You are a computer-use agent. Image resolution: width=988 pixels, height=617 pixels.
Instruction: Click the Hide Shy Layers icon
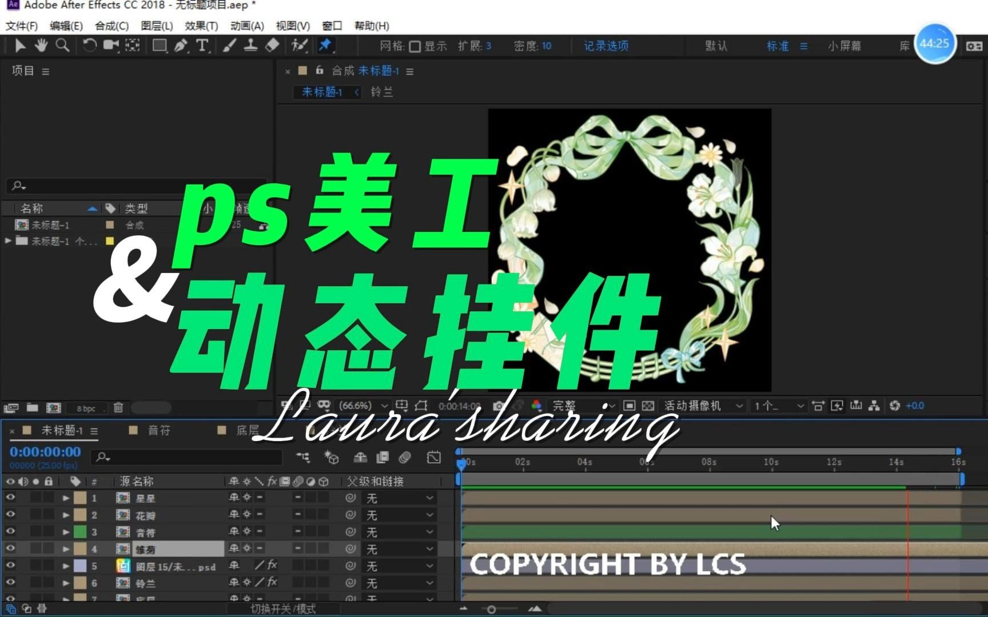coord(360,457)
